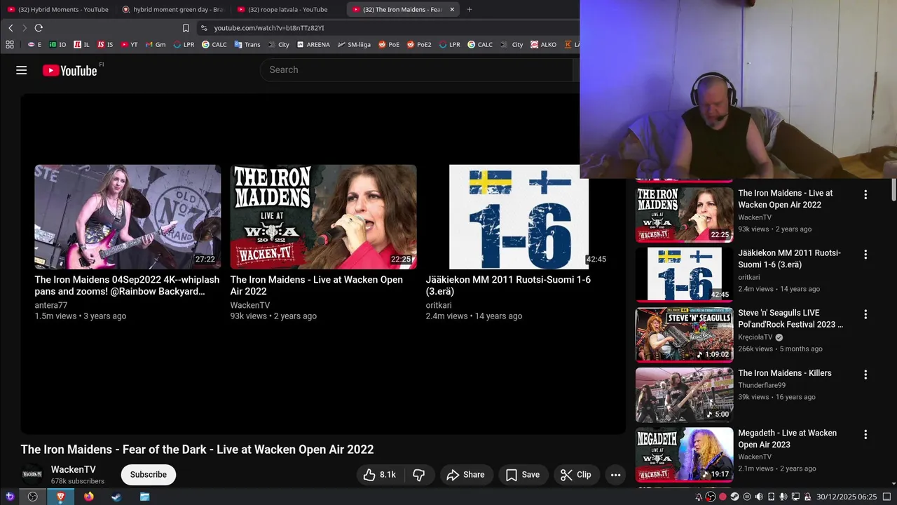
Task: Open more options for Megadeth Wacken video
Action: coord(865,434)
